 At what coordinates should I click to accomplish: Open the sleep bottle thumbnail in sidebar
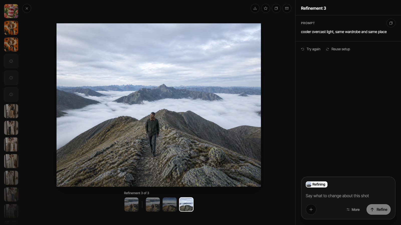(11, 11)
